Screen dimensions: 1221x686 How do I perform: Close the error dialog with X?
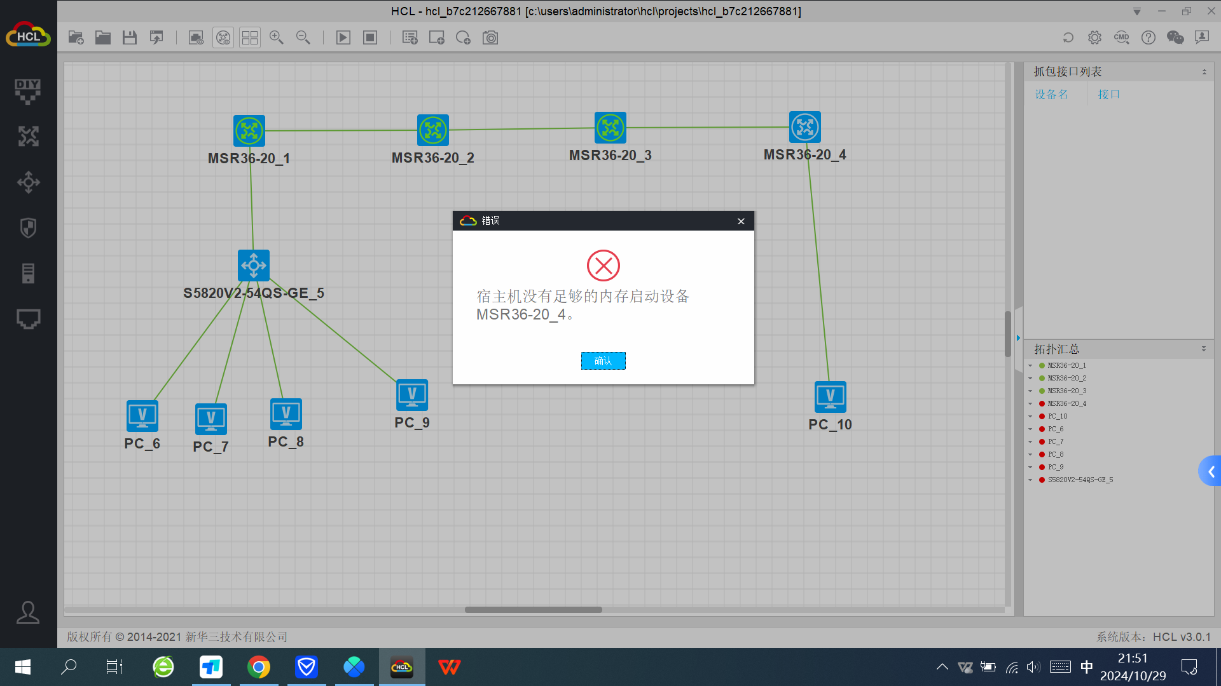[x=741, y=221]
